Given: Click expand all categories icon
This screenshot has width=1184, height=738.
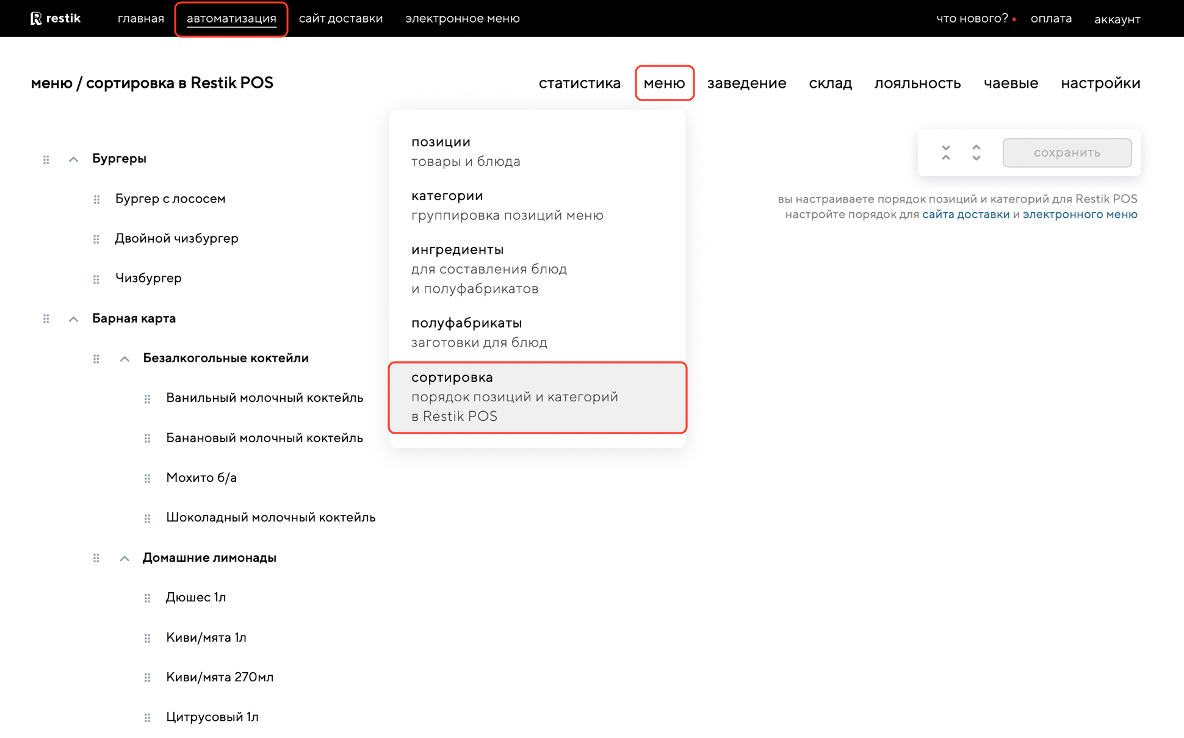Looking at the screenshot, I should click(976, 152).
